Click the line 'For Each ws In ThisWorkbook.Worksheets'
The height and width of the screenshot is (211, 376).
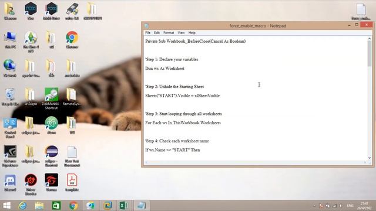pyautogui.click(x=183, y=123)
